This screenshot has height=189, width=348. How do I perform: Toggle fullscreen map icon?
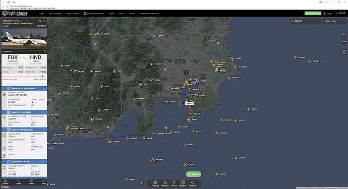click(x=344, y=52)
